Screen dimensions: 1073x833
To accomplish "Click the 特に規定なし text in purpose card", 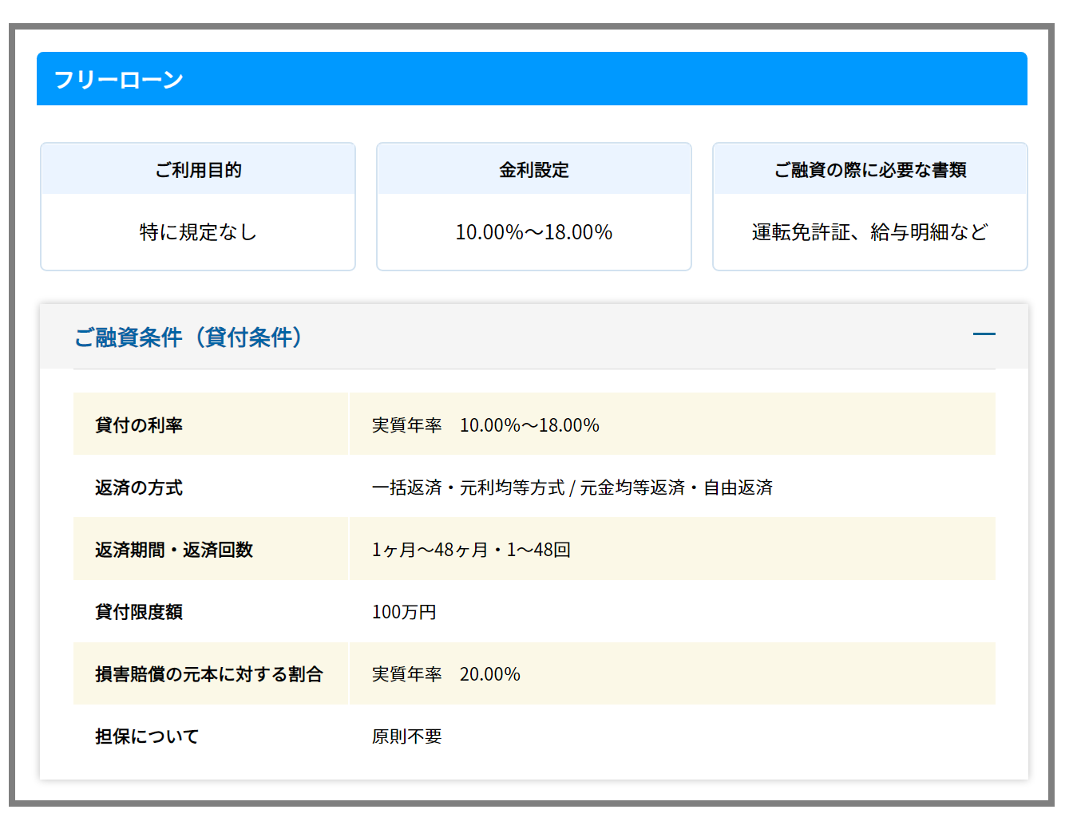I will click(198, 232).
